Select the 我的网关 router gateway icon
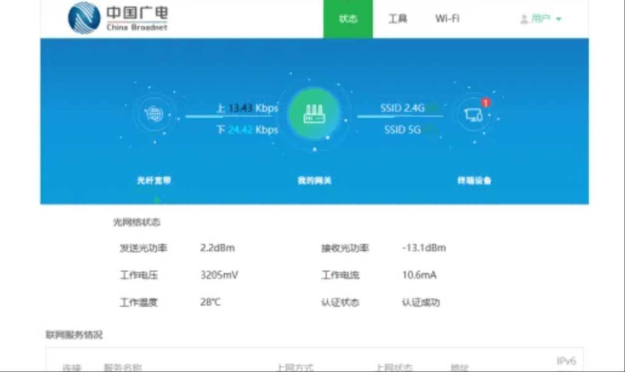The image size is (625, 372). tap(313, 114)
